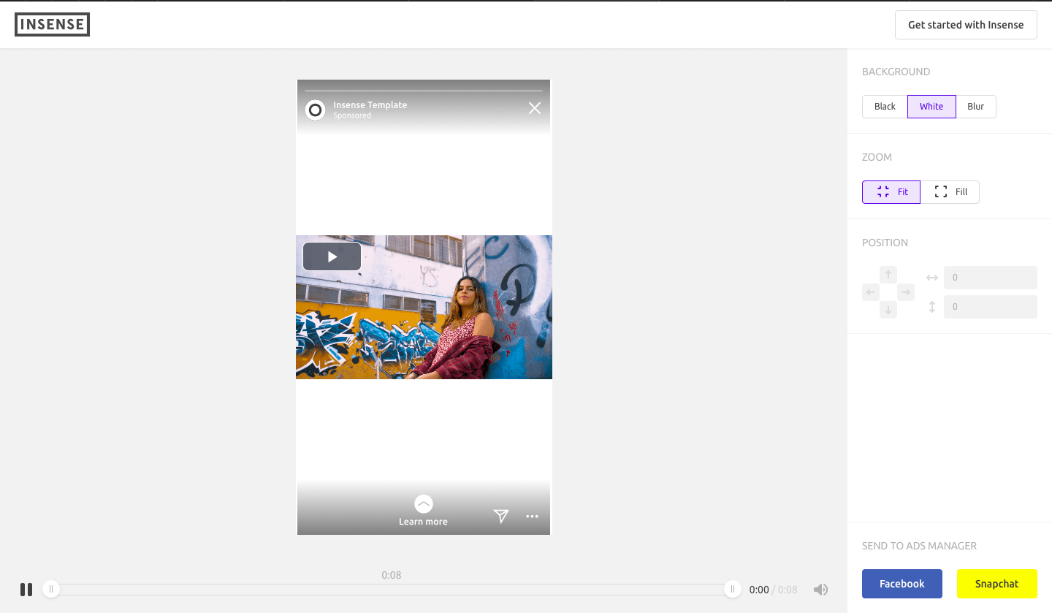The image size is (1052, 613).
Task: Pause the video with the pause icon
Action: coord(26,590)
